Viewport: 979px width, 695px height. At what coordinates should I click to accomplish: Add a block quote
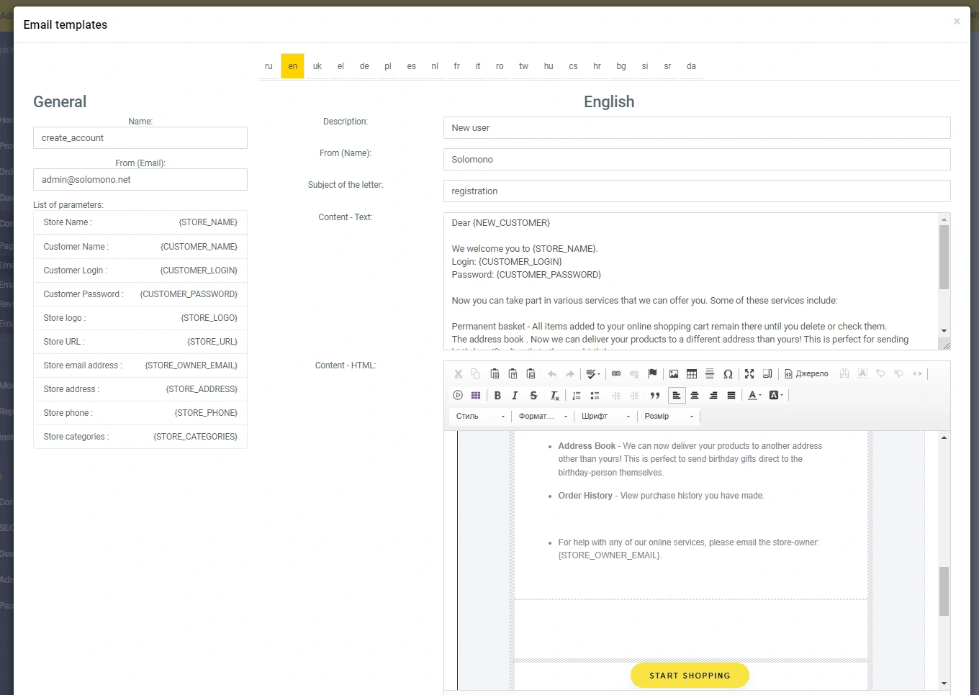click(x=655, y=396)
